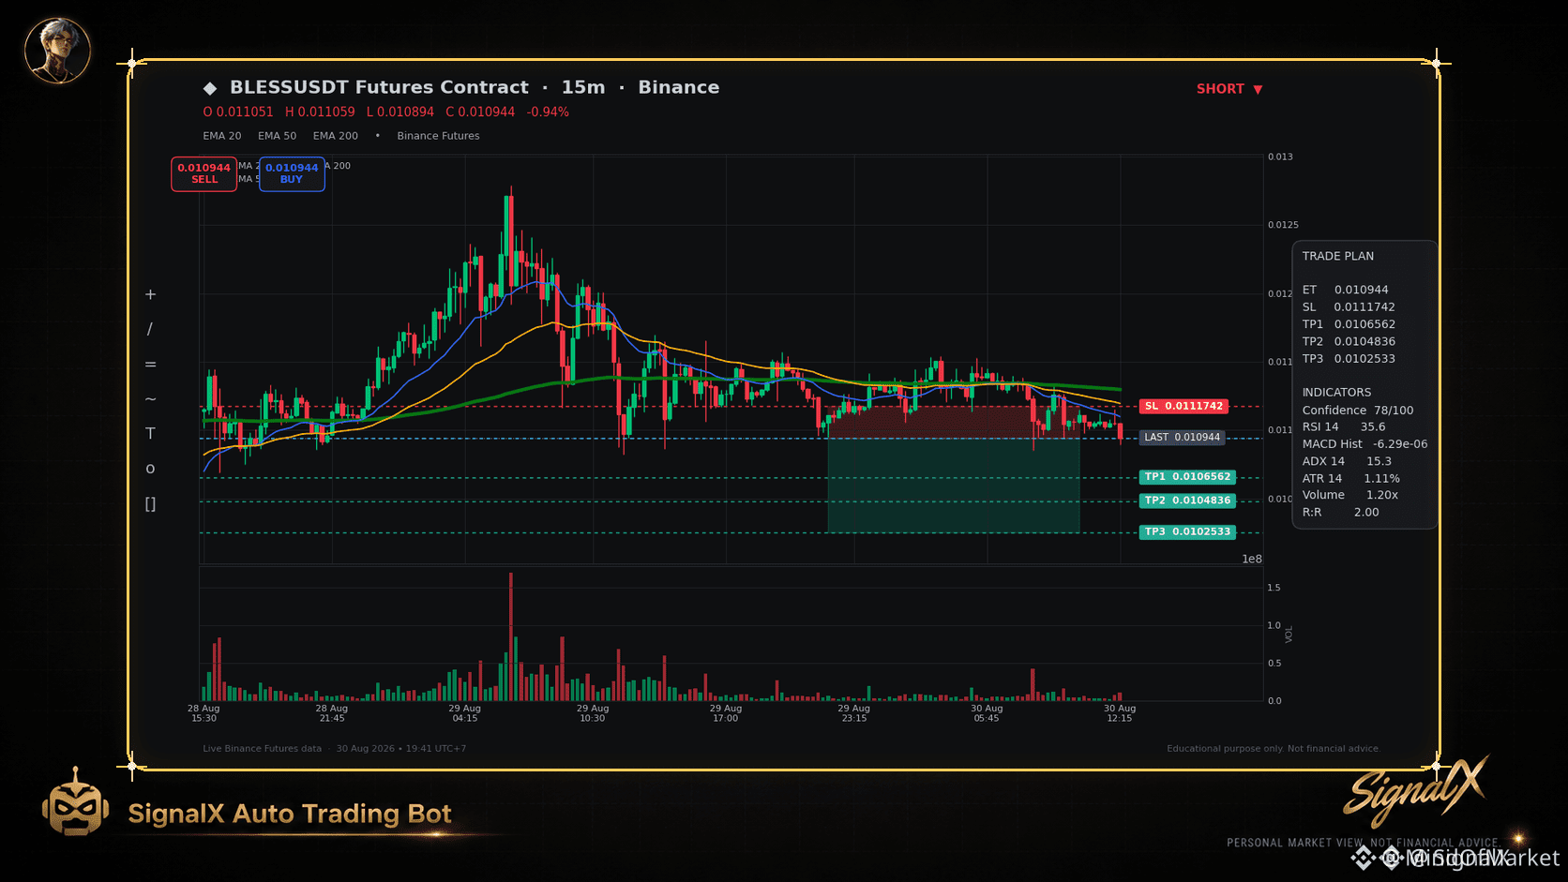Click the ADX 14 value 15.3
This screenshot has width=1568, height=882.
(1379, 461)
